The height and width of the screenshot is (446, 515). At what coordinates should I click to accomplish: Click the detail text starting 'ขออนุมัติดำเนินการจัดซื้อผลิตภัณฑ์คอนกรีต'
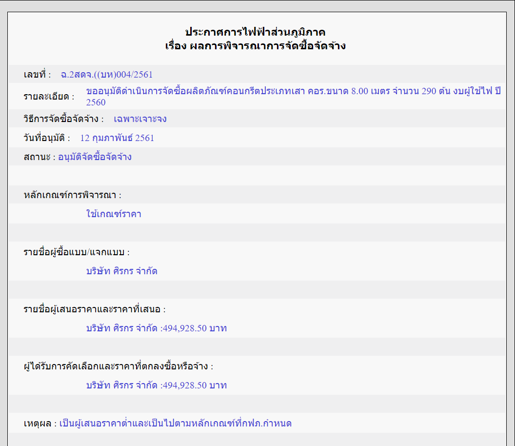tap(293, 97)
